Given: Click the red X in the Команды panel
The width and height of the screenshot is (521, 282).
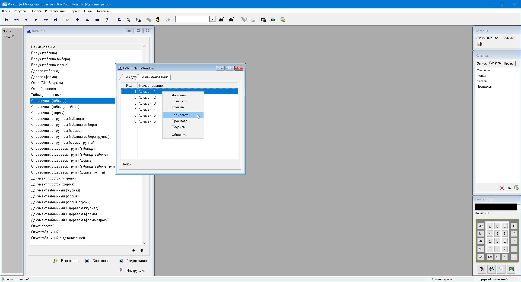Looking at the screenshot, I should (502, 188).
